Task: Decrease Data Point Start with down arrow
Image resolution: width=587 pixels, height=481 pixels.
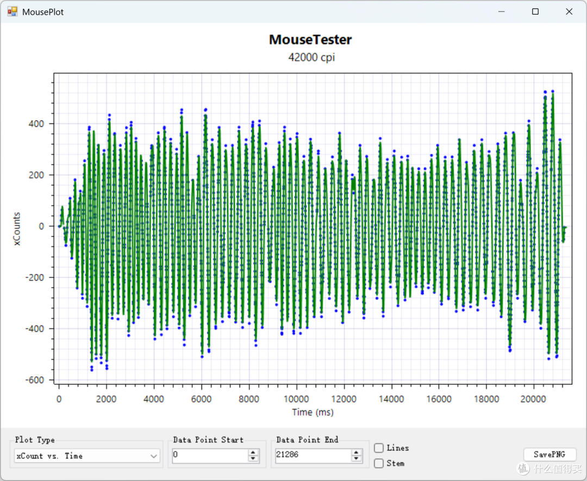Action: 253,459
